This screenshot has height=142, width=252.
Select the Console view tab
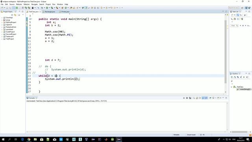(31, 98)
